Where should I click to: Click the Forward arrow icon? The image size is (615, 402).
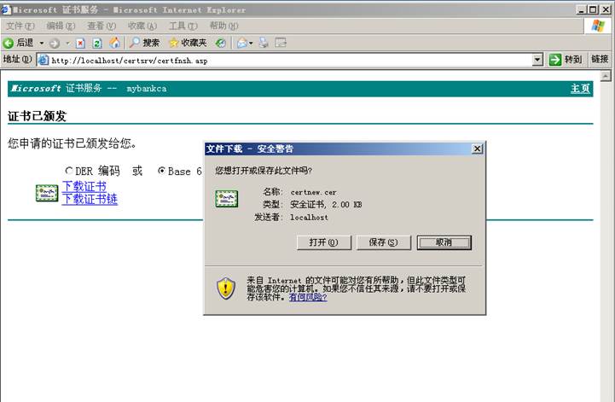55,44
